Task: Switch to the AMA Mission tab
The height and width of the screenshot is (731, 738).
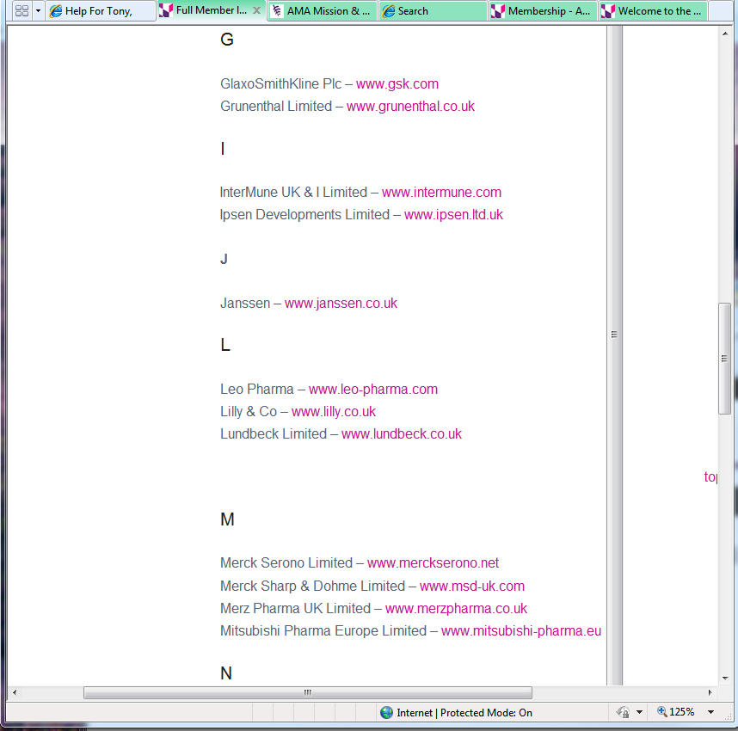Action: 322,11
